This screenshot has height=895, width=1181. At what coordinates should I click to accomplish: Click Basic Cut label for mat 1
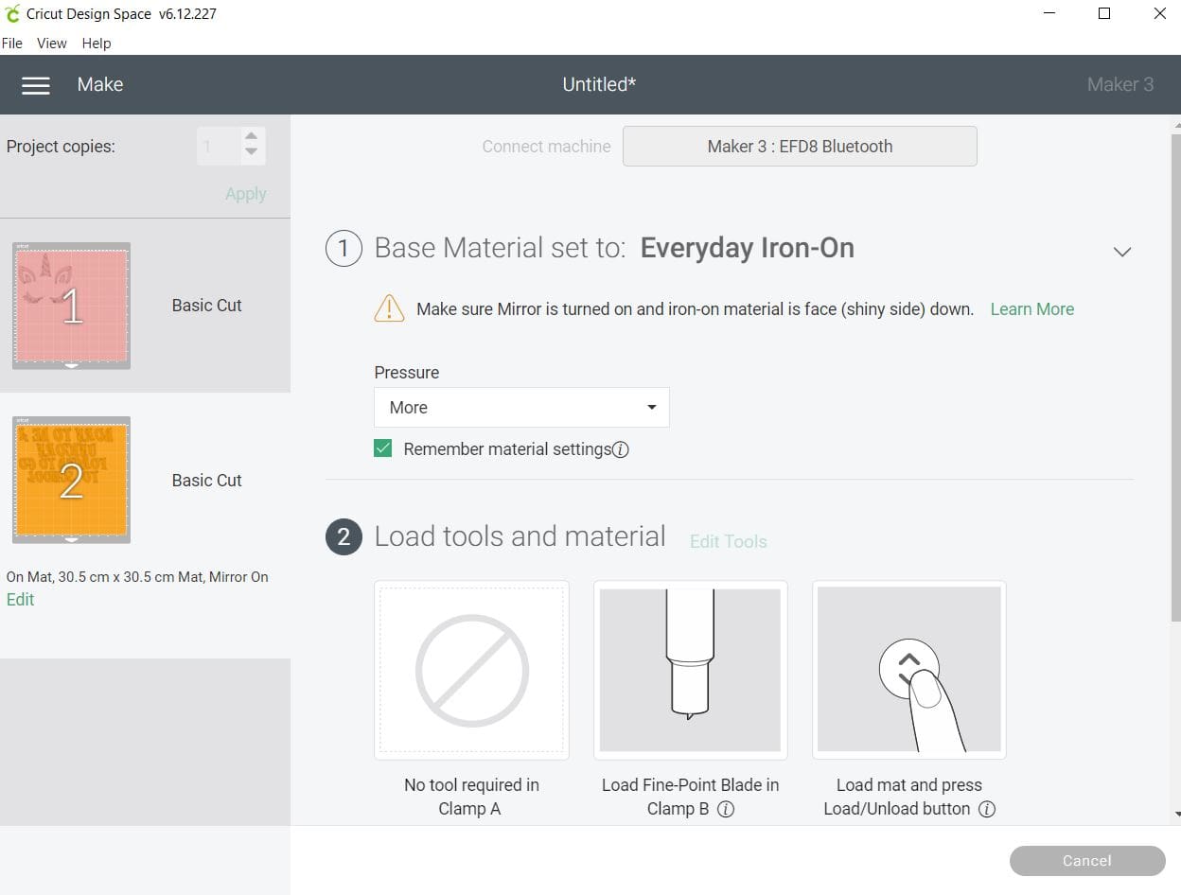click(x=207, y=306)
